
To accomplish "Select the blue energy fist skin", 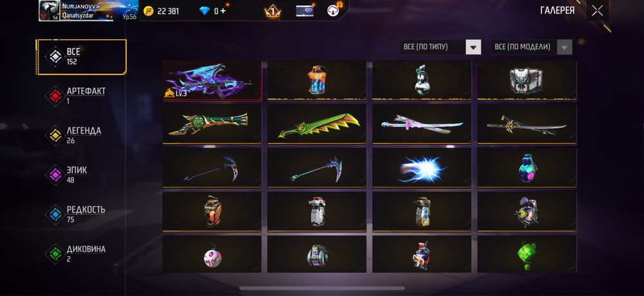I will pyautogui.click(x=422, y=168).
